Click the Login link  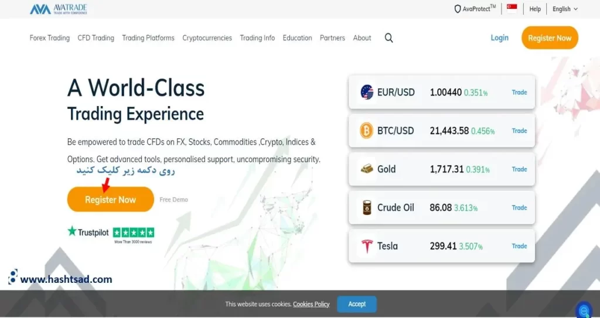(x=499, y=38)
